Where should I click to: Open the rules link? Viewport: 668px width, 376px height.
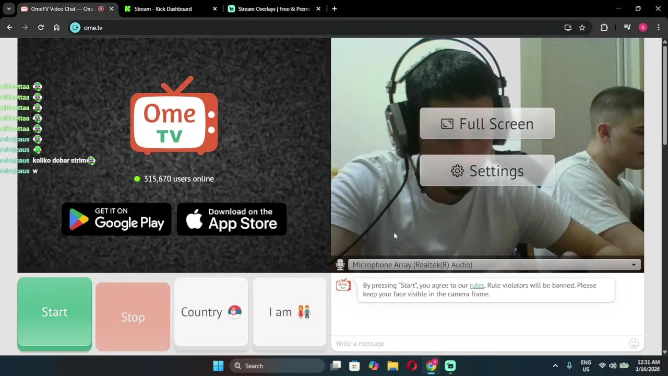point(477,285)
